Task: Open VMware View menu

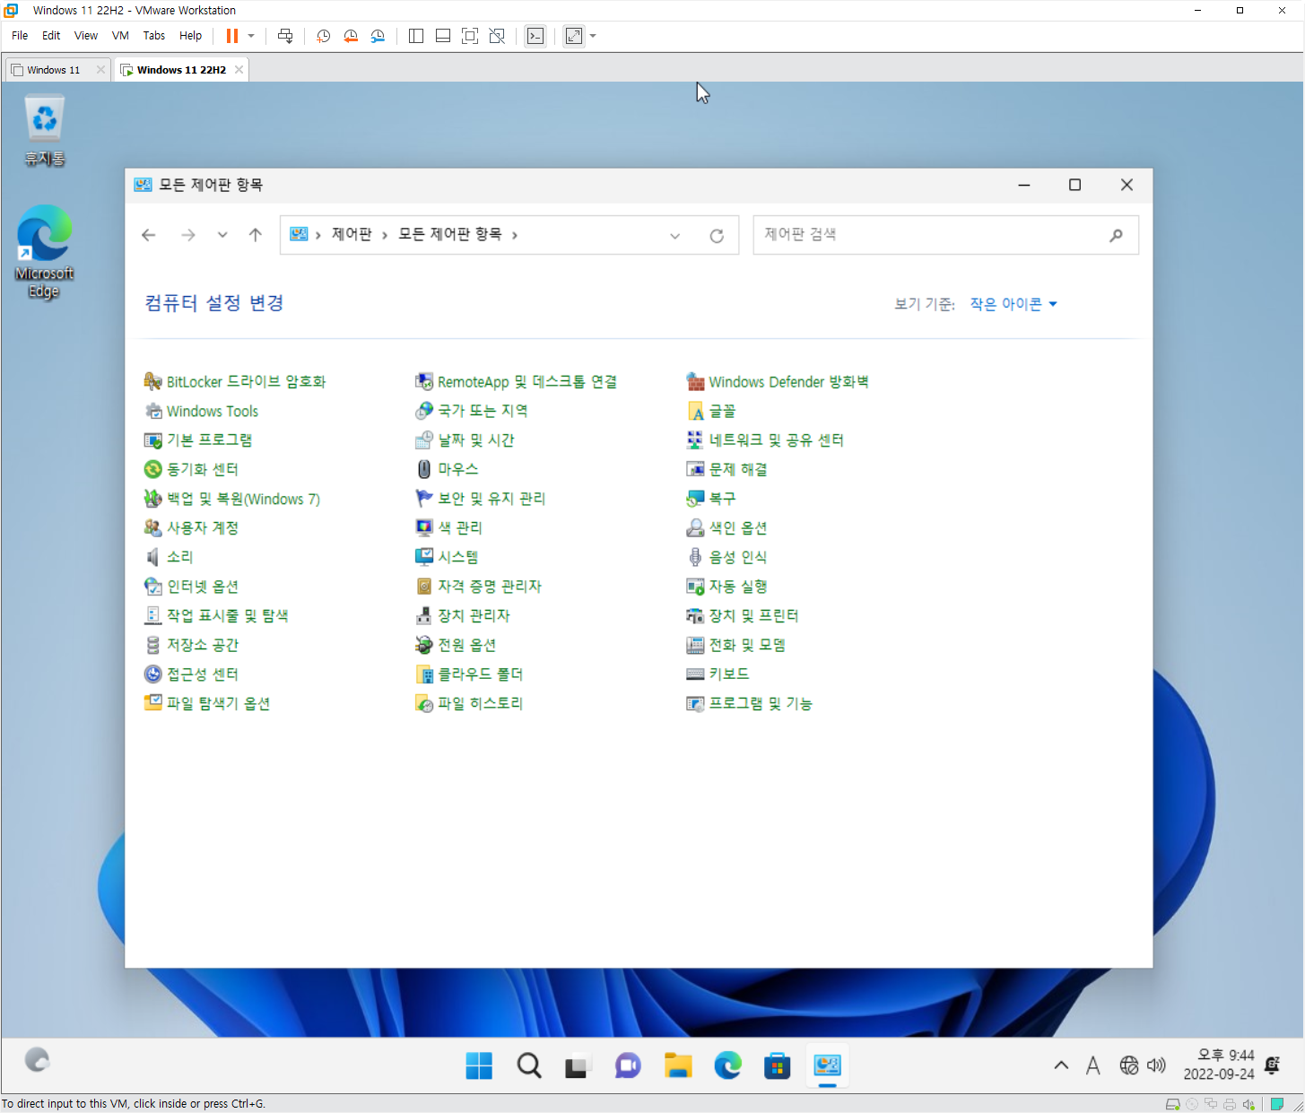Action: (x=86, y=36)
